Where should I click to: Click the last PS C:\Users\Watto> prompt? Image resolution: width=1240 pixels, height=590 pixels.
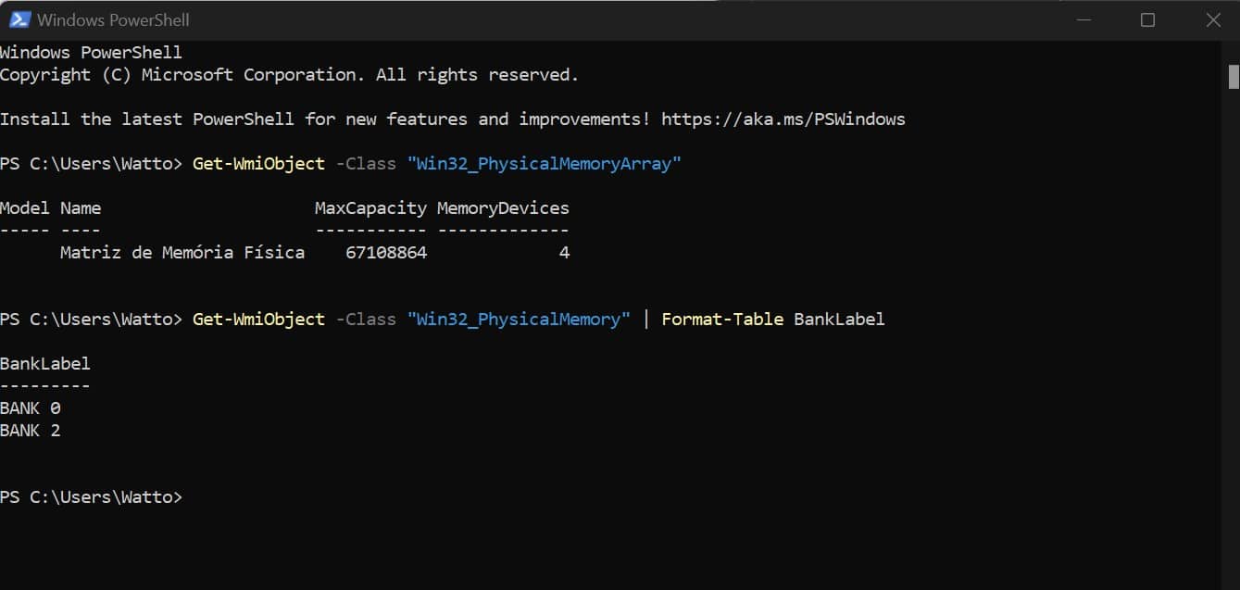92,497
